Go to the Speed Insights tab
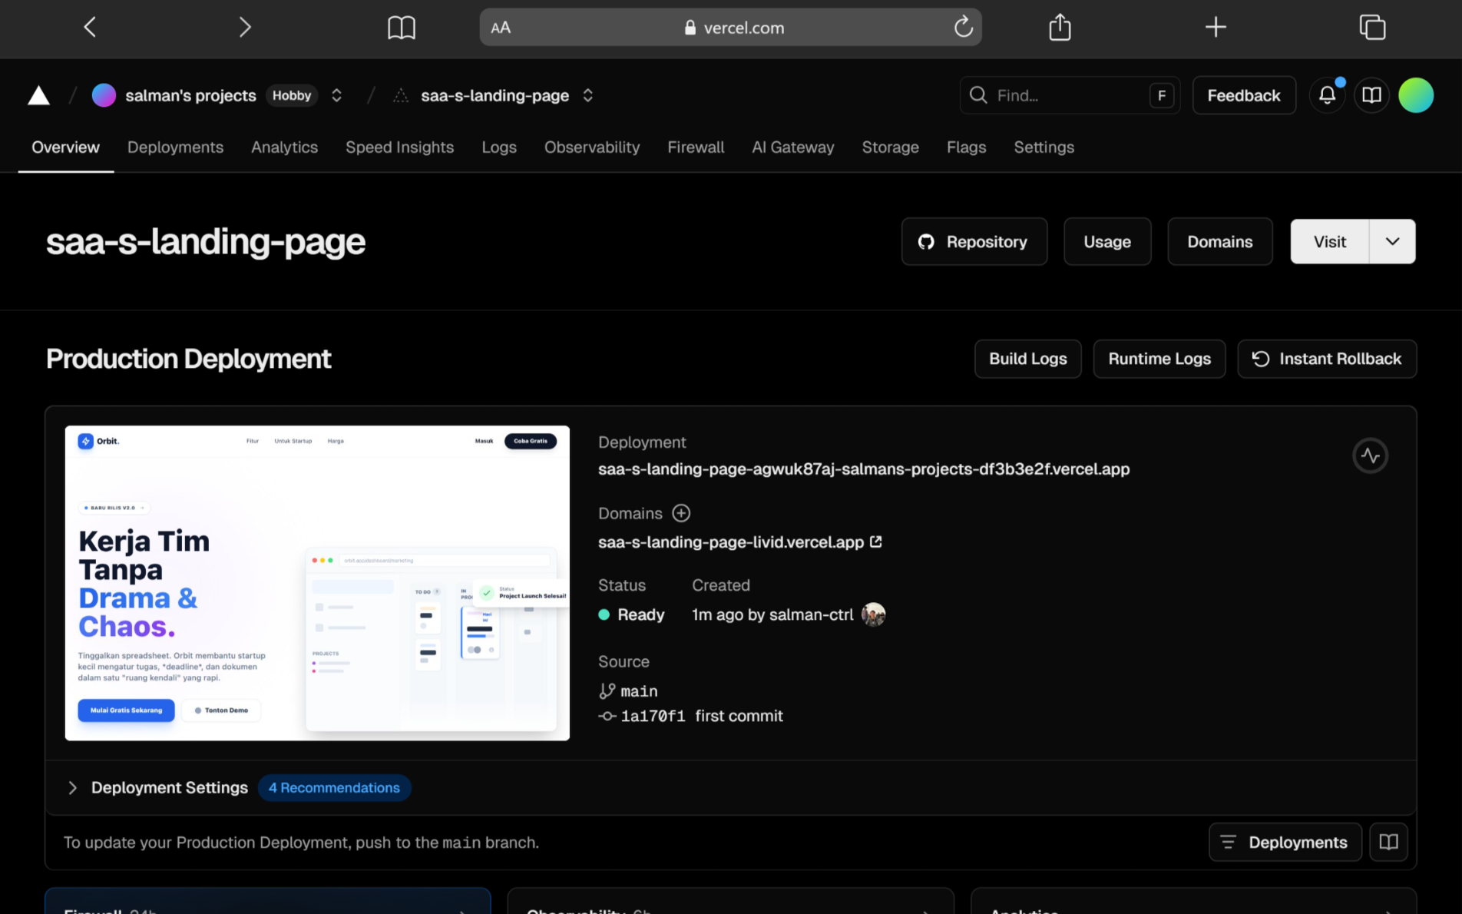The image size is (1462, 914). tap(399, 147)
